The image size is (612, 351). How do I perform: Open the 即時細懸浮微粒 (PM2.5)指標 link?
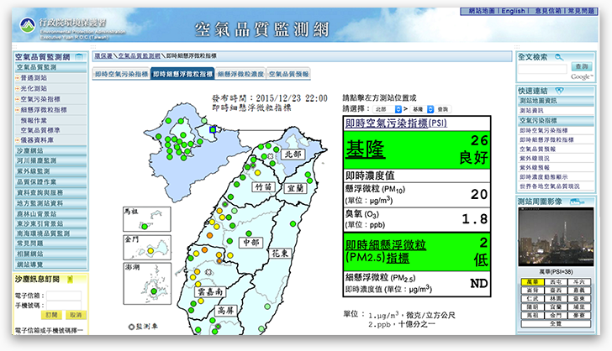[x=386, y=251]
